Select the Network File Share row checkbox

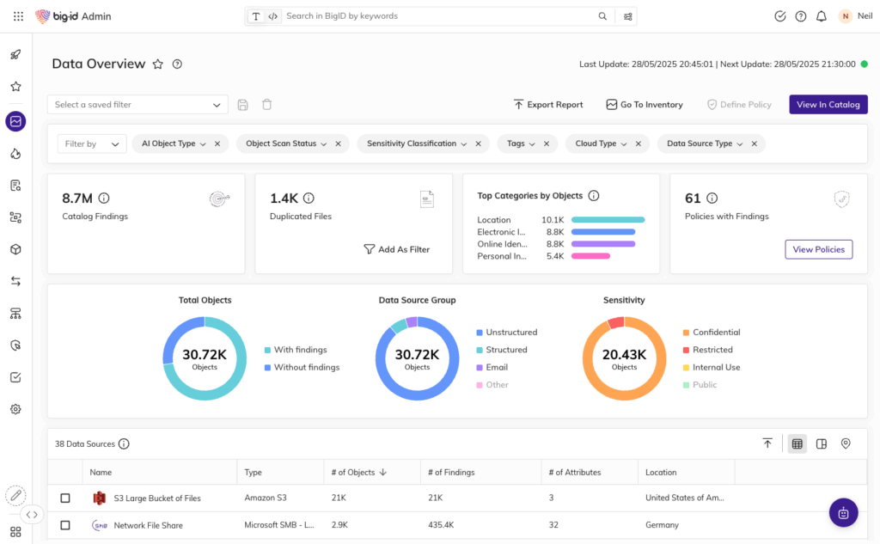[65, 525]
